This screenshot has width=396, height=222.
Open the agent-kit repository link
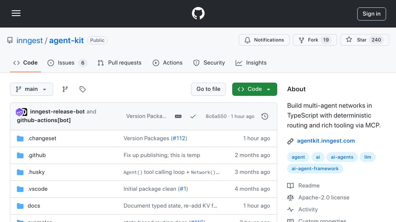click(66, 40)
